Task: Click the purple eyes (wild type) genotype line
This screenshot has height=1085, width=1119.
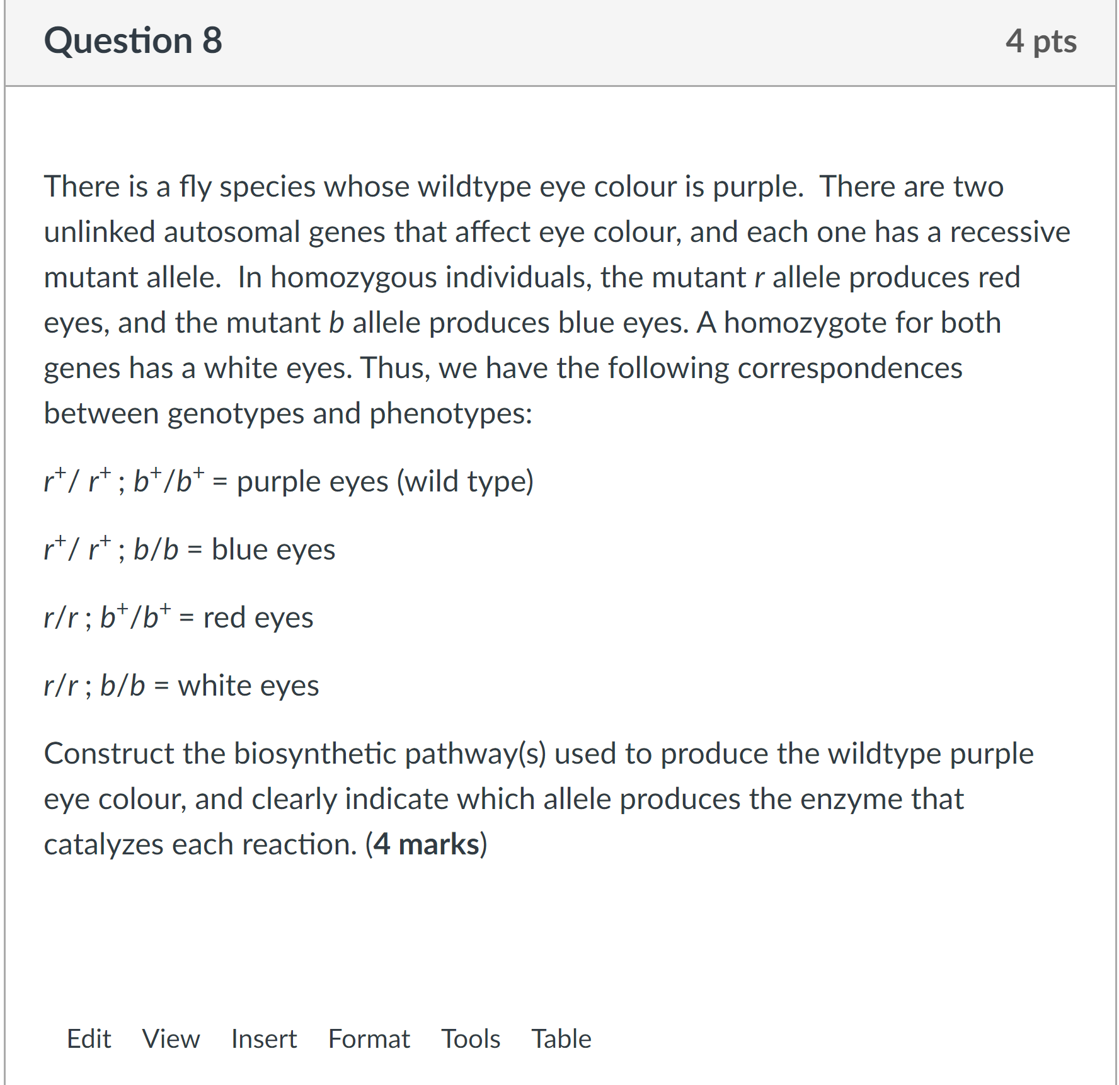Action: point(289,481)
